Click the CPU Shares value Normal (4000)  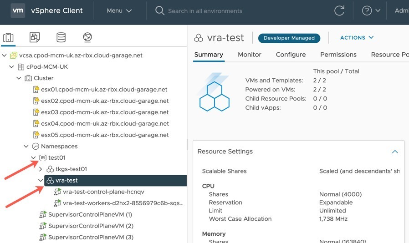[340, 194]
